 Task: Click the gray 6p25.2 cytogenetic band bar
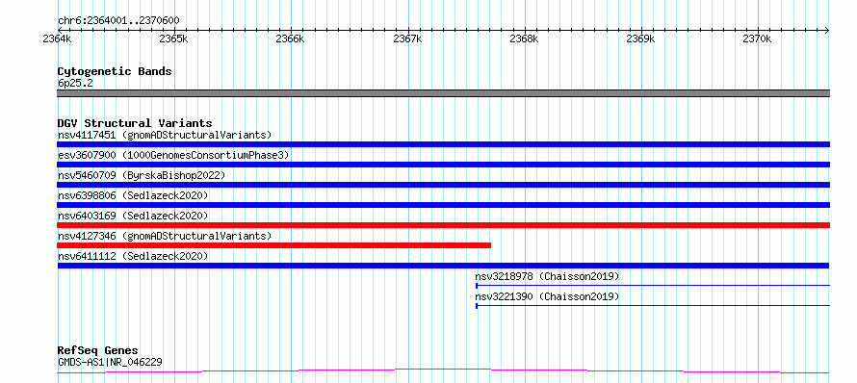point(443,93)
